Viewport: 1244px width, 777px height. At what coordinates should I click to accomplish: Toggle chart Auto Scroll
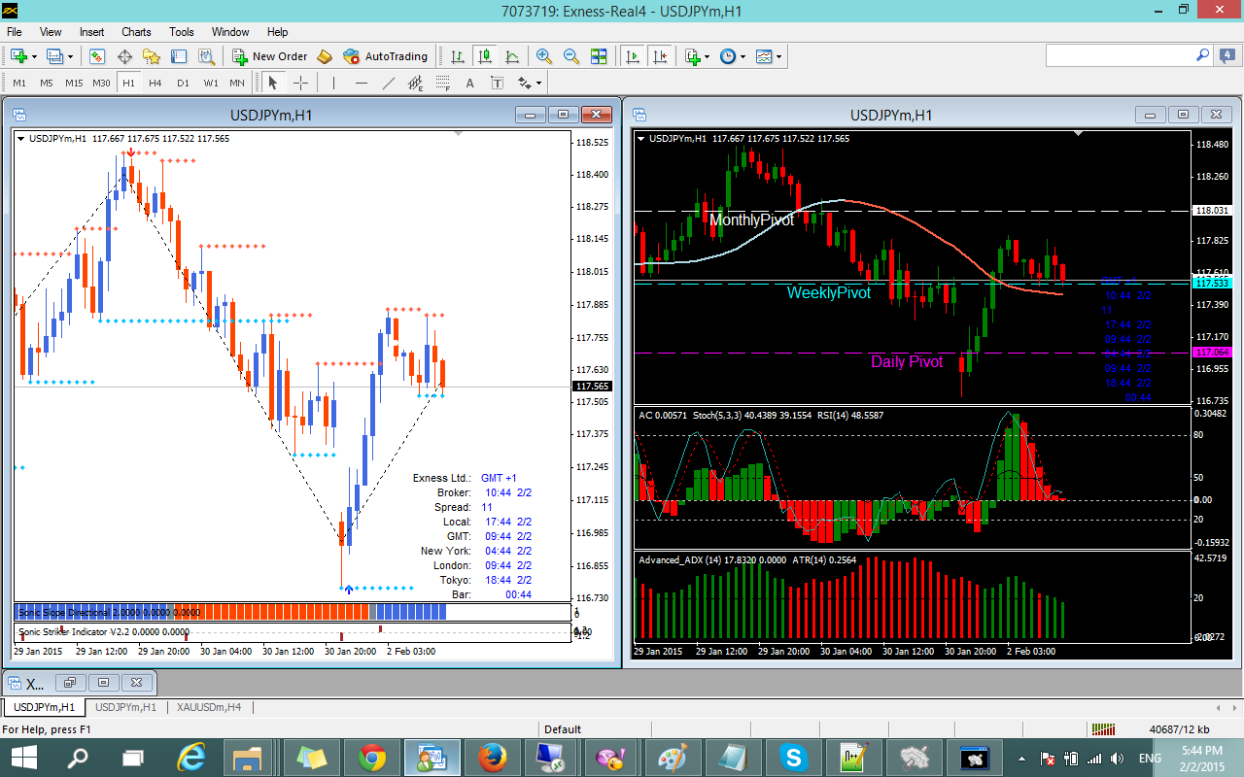[x=633, y=56]
